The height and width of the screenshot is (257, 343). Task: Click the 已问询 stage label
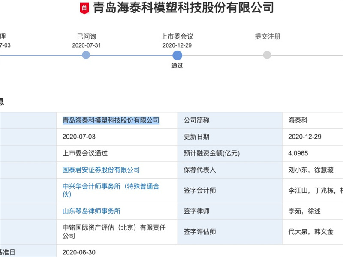pyautogui.click(x=87, y=36)
